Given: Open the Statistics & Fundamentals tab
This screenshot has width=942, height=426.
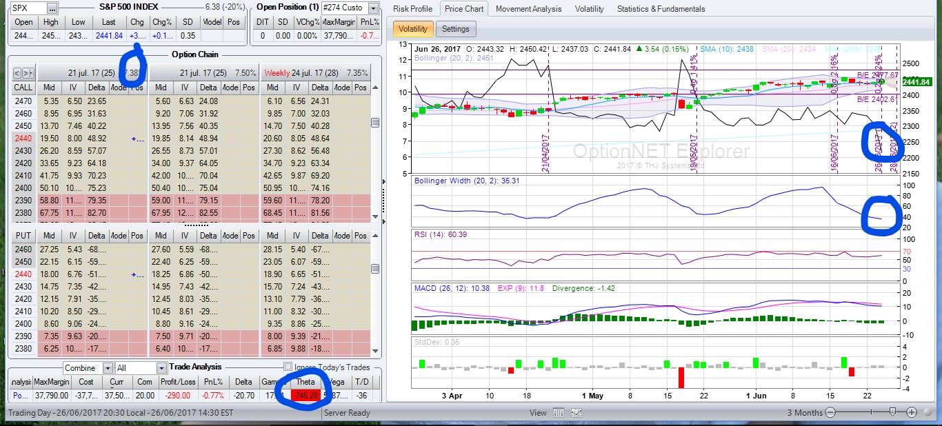Looking at the screenshot, I should (661, 9).
